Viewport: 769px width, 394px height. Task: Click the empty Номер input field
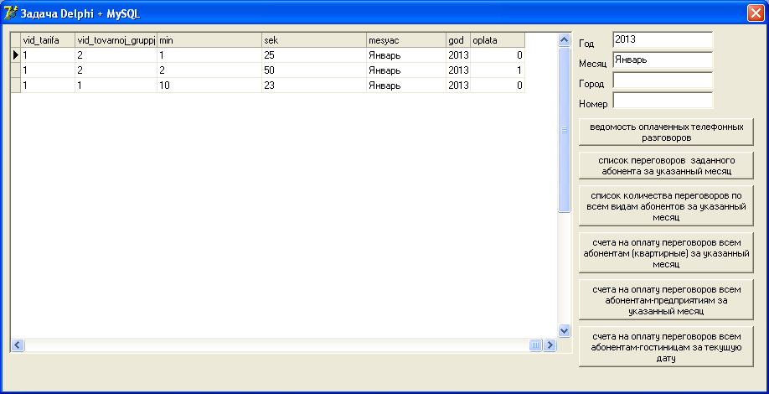point(663,101)
